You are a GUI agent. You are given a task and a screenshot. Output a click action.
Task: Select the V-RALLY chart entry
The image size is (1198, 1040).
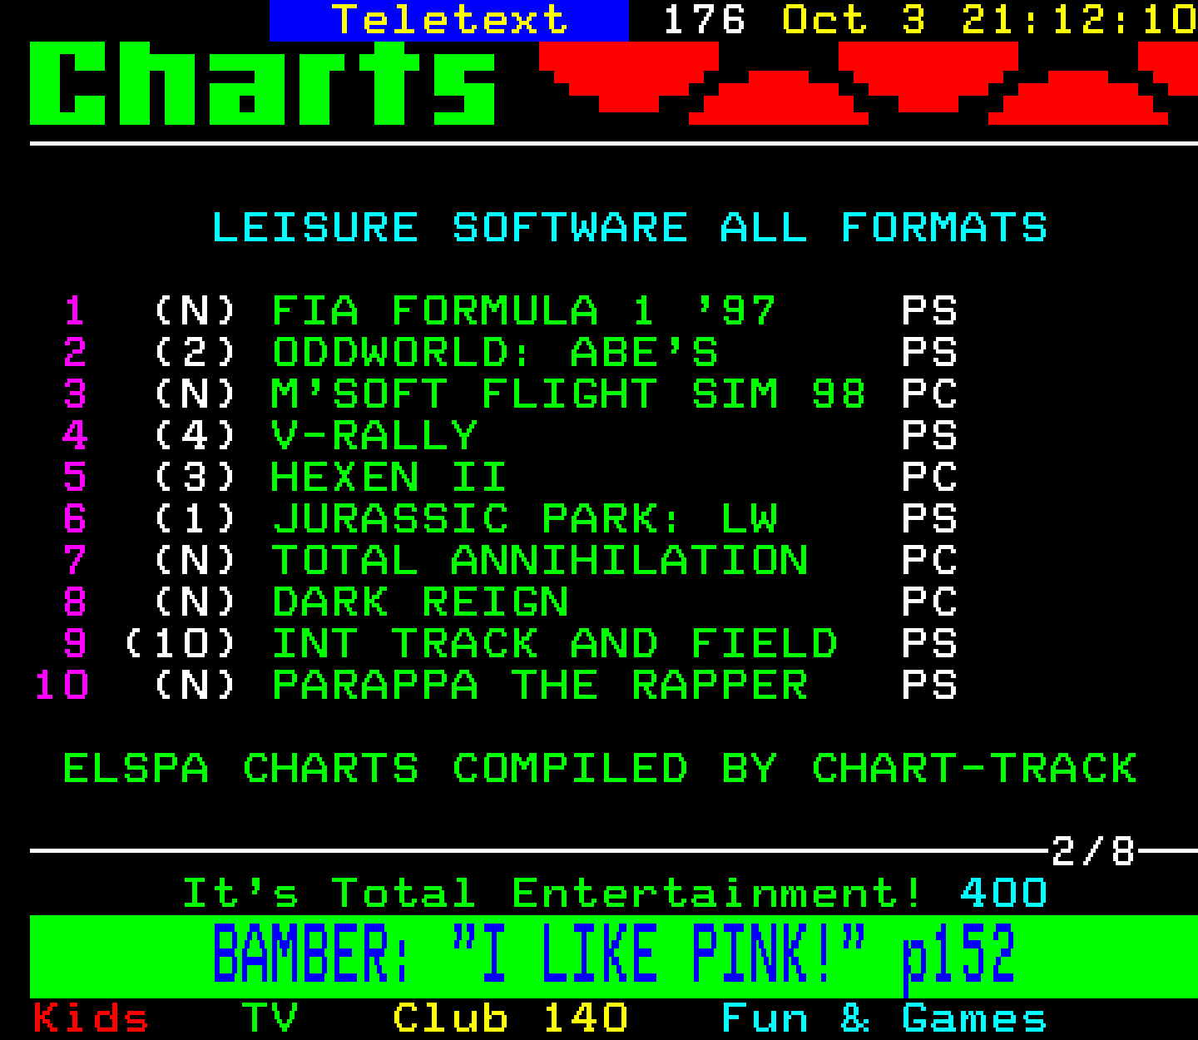coord(374,436)
